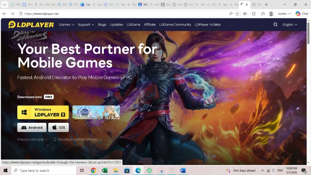Open Word from the taskbar
This screenshot has height=175, width=311.
183,170
